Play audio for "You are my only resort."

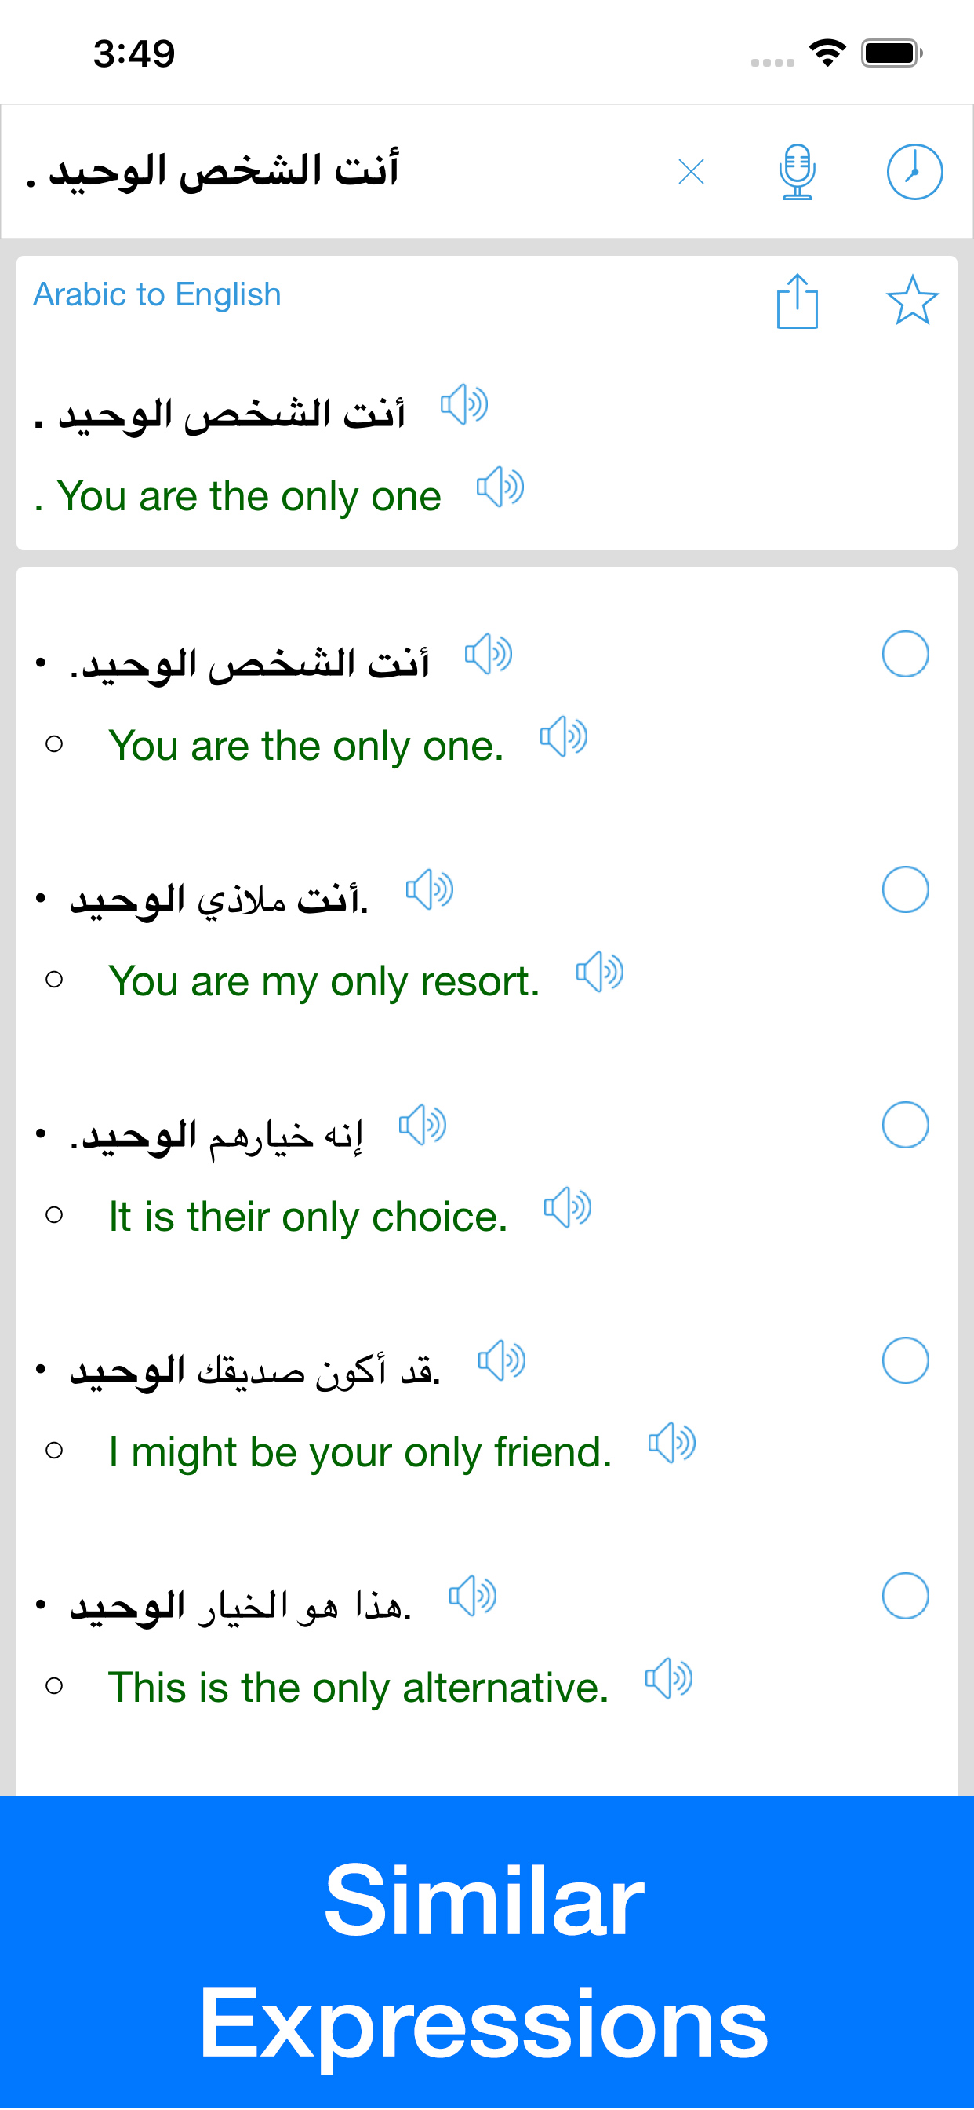tap(600, 973)
